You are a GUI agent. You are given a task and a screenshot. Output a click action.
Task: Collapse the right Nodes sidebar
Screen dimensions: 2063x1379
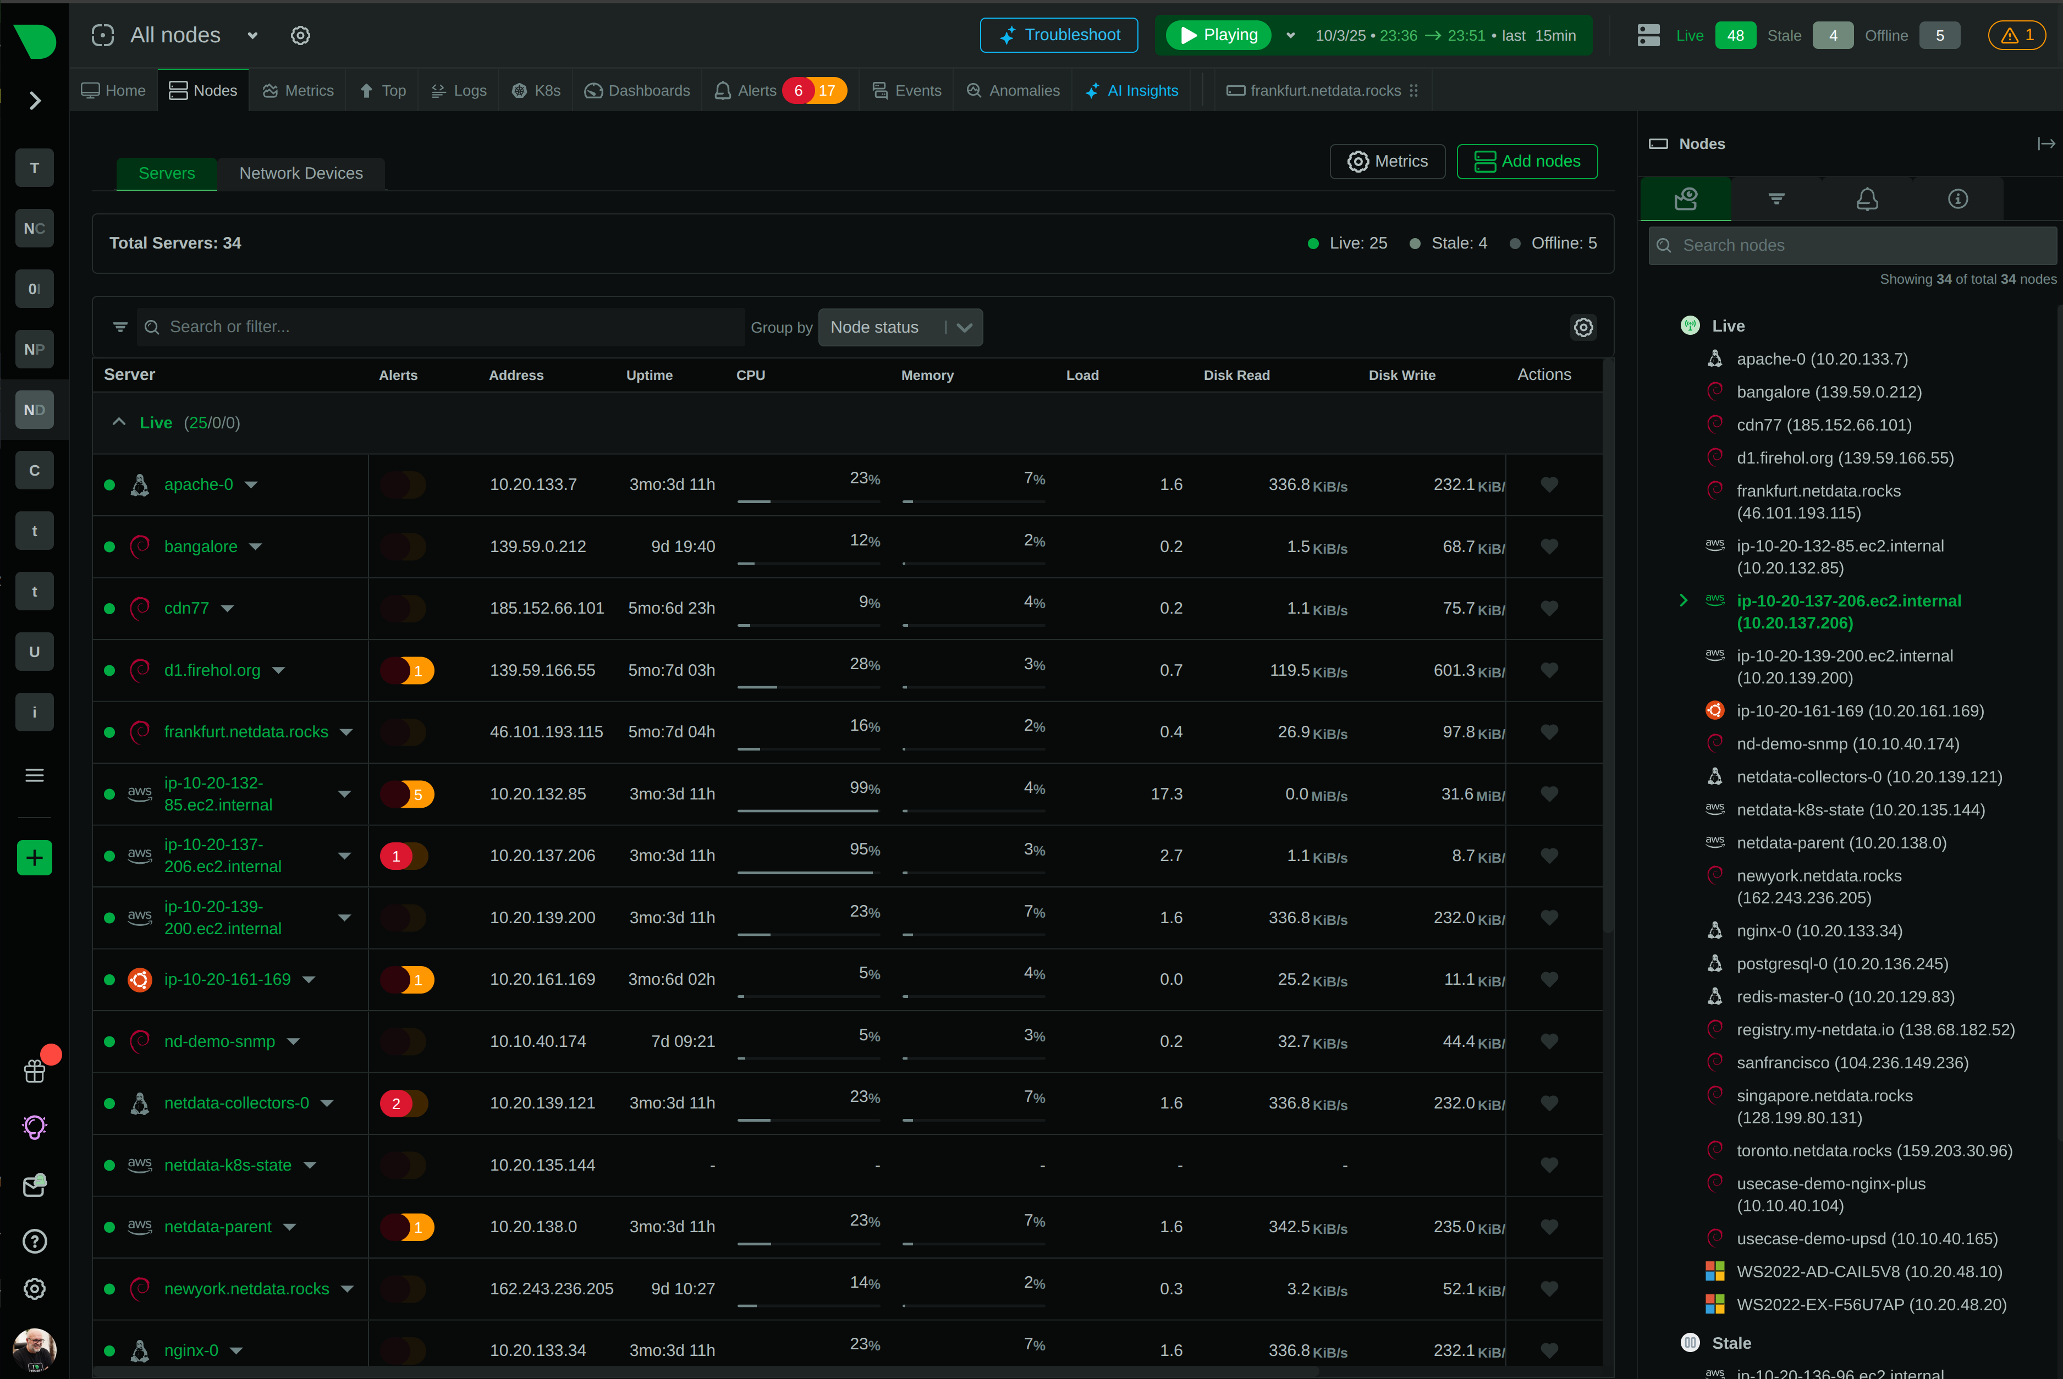(2045, 144)
